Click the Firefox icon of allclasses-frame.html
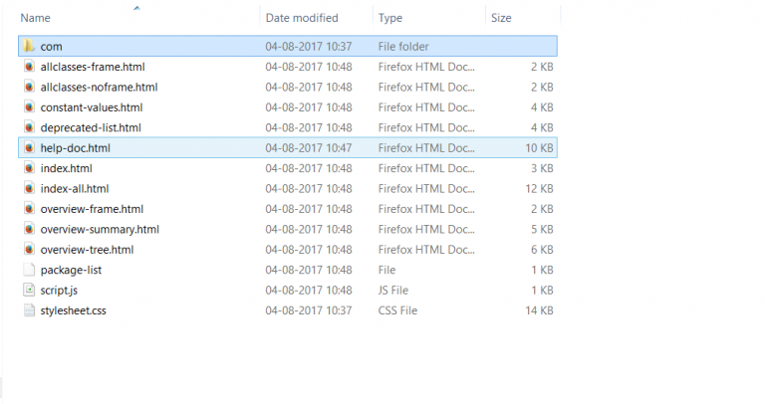765x404 pixels. coord(29,67)
